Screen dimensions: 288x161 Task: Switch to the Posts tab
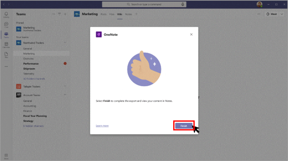coord(103,14)
